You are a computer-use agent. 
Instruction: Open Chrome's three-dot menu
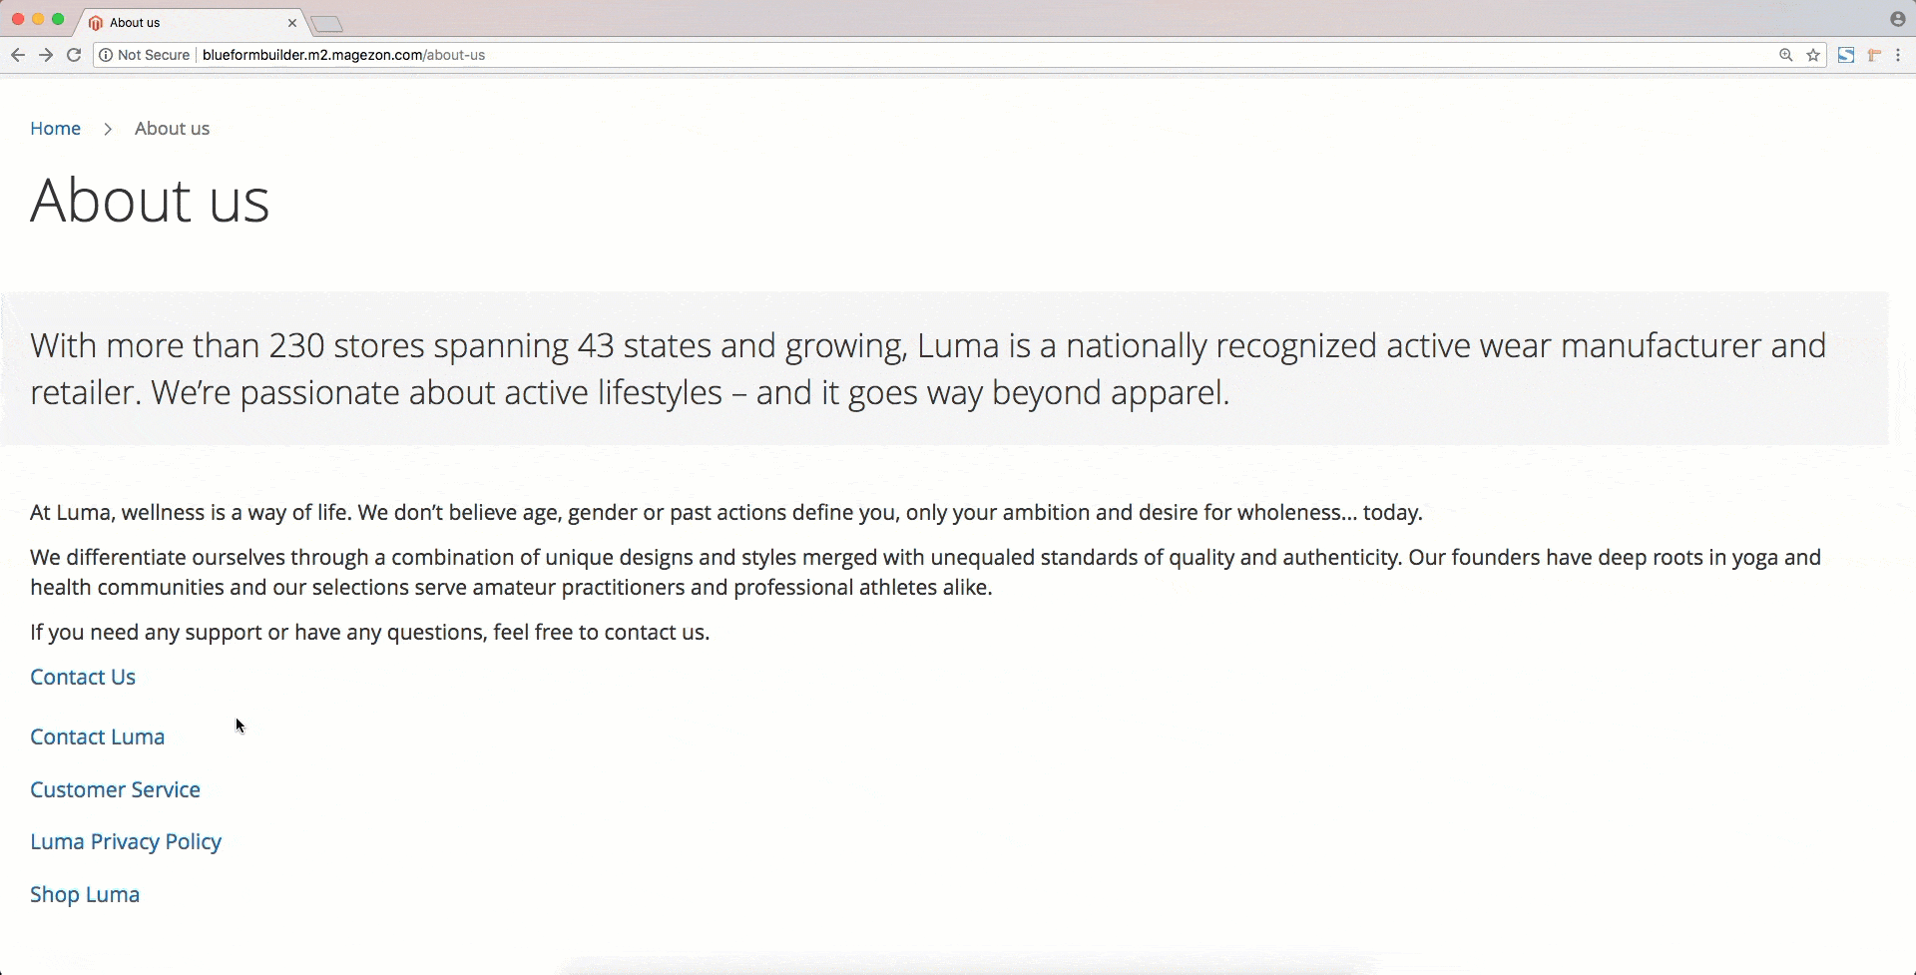[1898, 55]
